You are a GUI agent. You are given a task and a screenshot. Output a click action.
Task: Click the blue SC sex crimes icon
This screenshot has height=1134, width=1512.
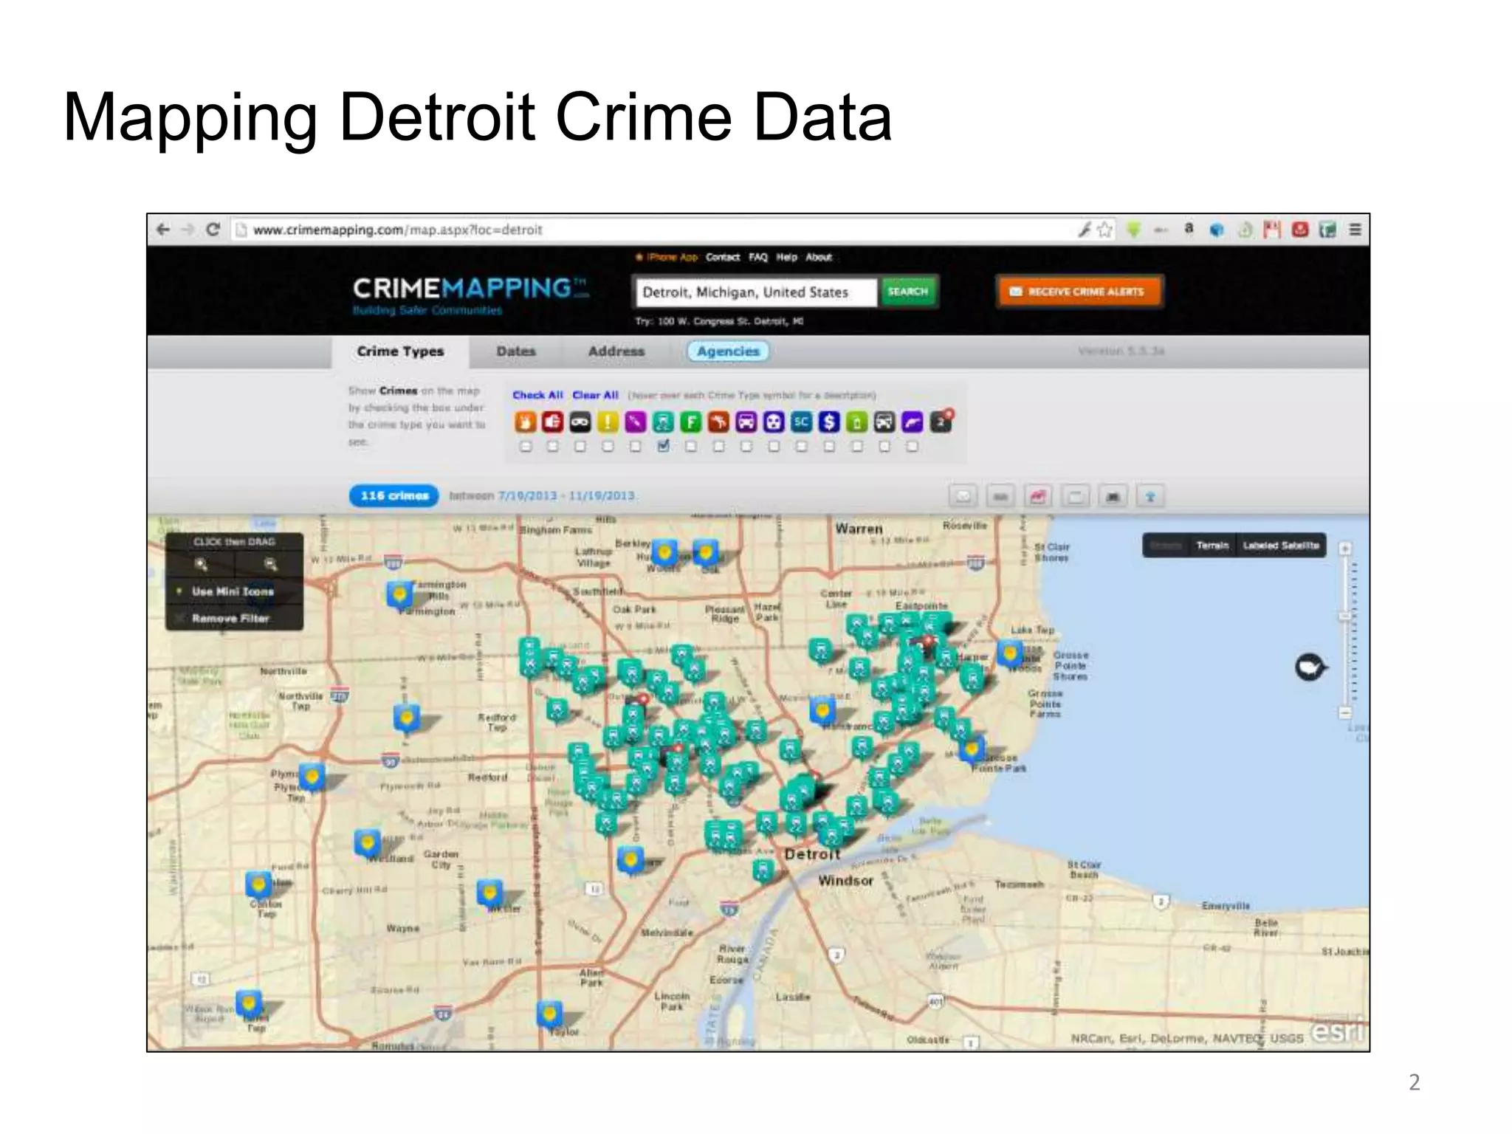[802, 422]
